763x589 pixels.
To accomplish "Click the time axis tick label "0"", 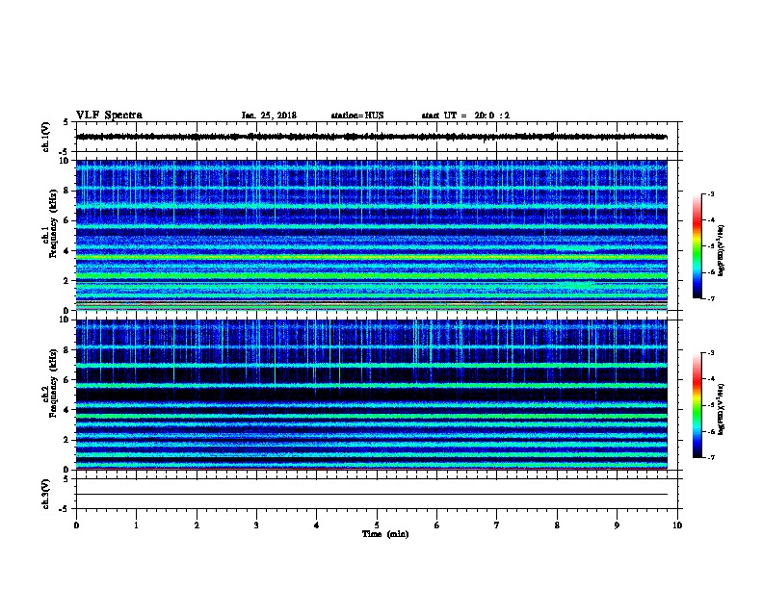I will (76, 525).
